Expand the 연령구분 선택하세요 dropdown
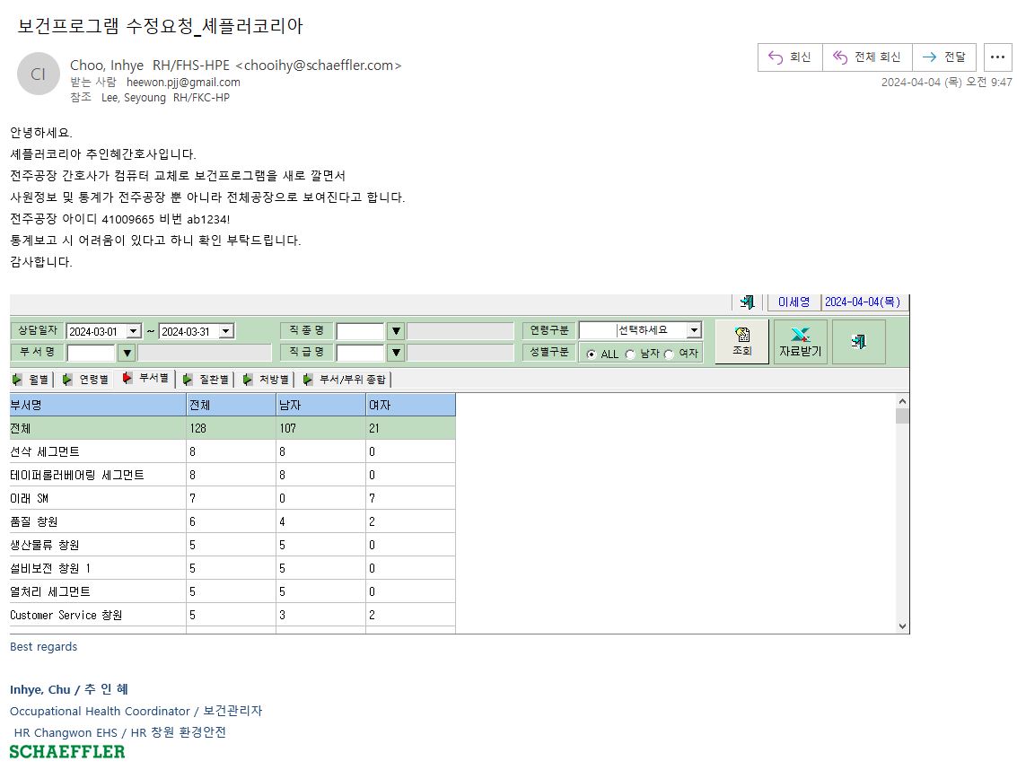This screenshot has width=1017, height=770. click(x=694, y=330)
